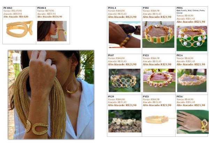Select the PV06 pearl bracelet photo
This screenshot has height=148, width=209.
pyautogui.click(x=192, y=39)
